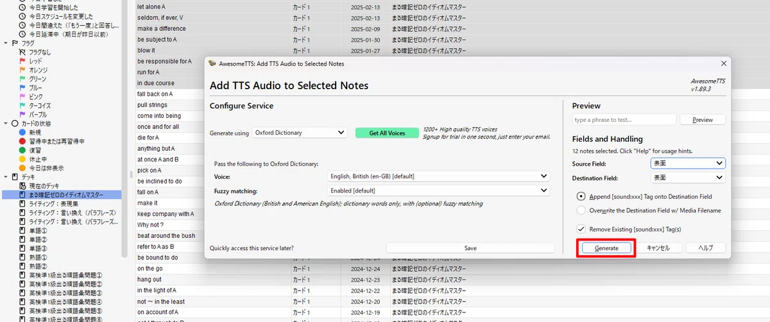
Task: Choose the no-flag フラグなし filter
Action: pyautogui.click(x=35, y=53)
